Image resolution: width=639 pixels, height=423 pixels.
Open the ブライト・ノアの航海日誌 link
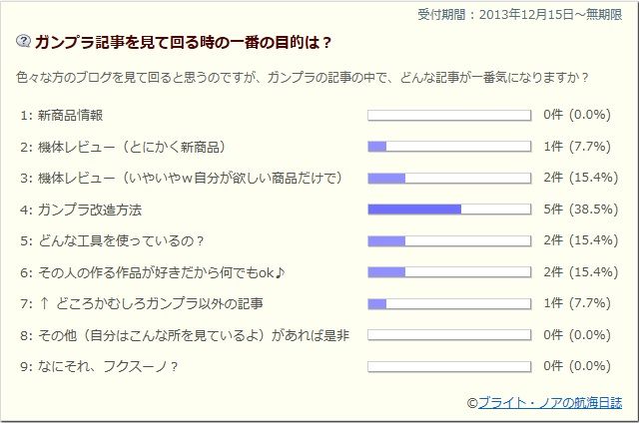[x=551, y=402]
